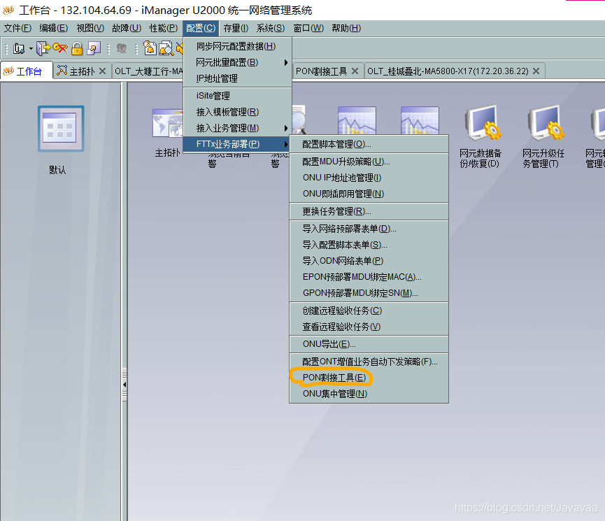Open the 网元数据备份恢复(D) shortcut icon
The image size is (605, 521).
(x=481, y=124)
